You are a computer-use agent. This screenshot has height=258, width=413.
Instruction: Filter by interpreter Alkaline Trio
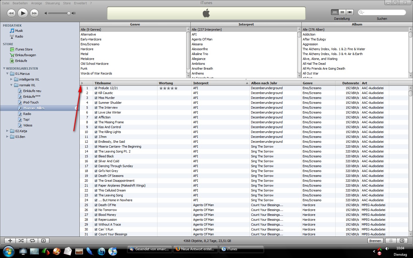pyautogui.click(x=200, y=54)
